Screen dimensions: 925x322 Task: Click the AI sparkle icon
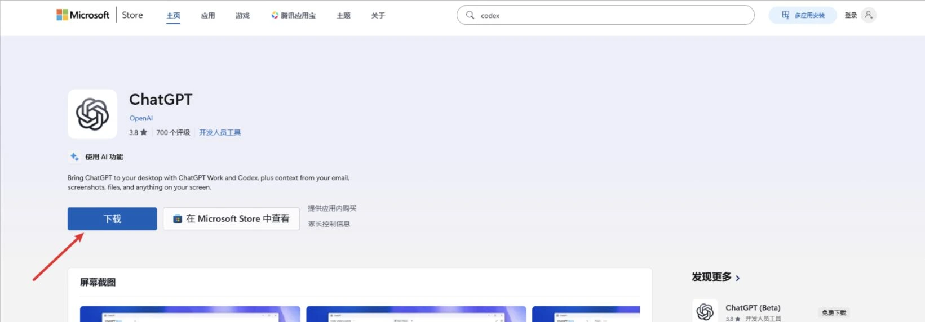pos(74,156)
